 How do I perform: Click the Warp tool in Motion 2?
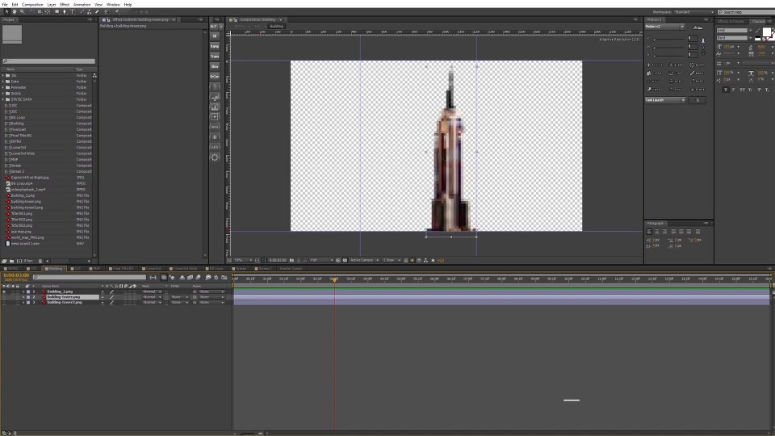[x=655, y=90]
